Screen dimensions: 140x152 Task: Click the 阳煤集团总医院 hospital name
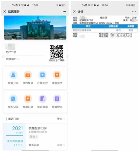coord(38,132)
